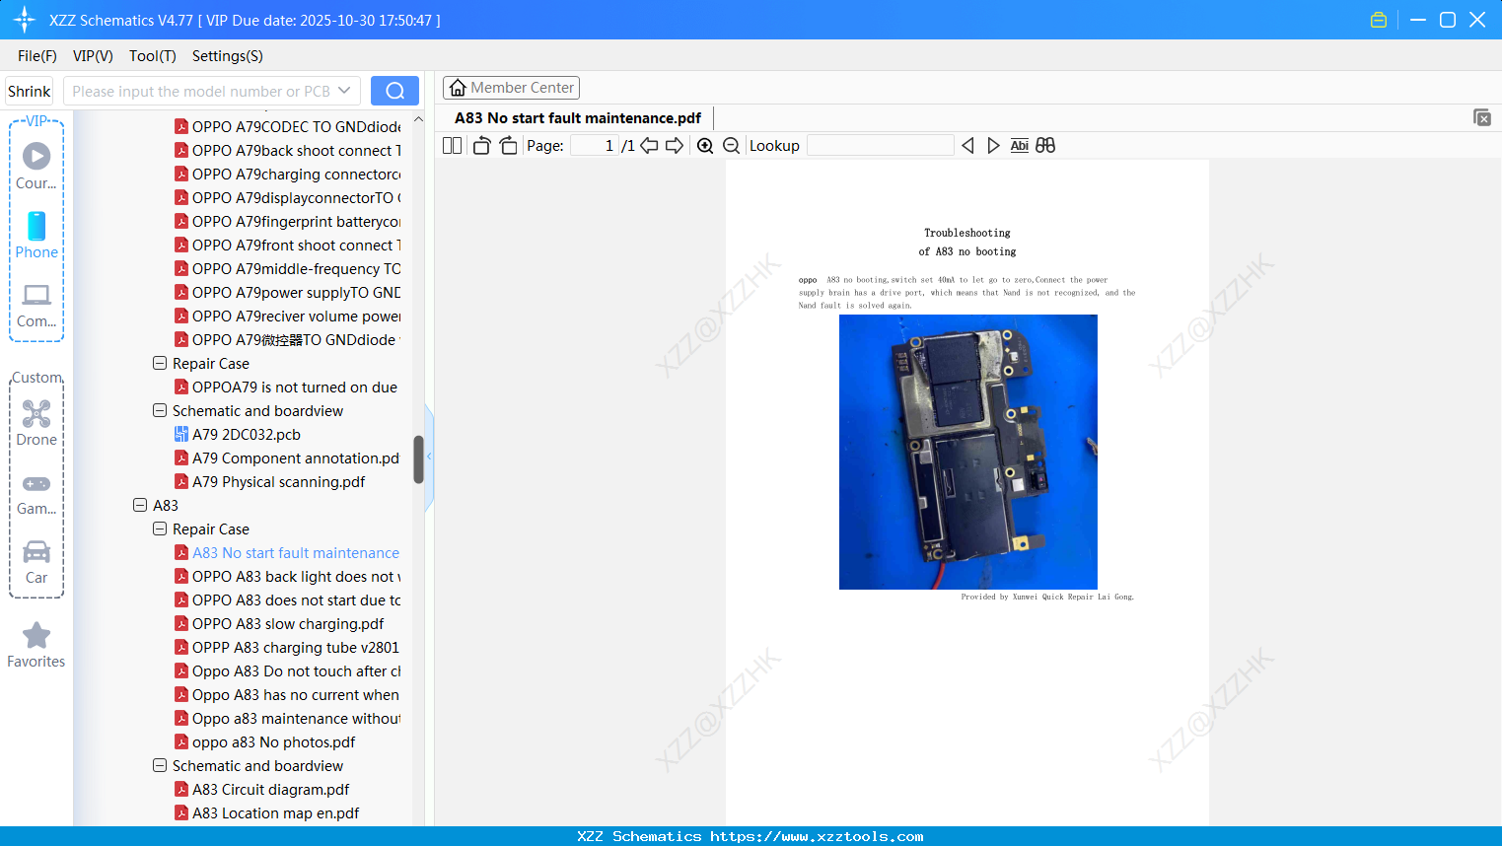This screenshot has height=846, width=1502.
Task: Open A79 2DC032.pcb boardview file
Action: pyautogui.click(x=238, y=434)
